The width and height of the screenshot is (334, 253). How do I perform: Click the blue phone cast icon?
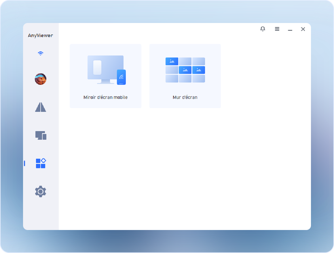pos(121,77)
